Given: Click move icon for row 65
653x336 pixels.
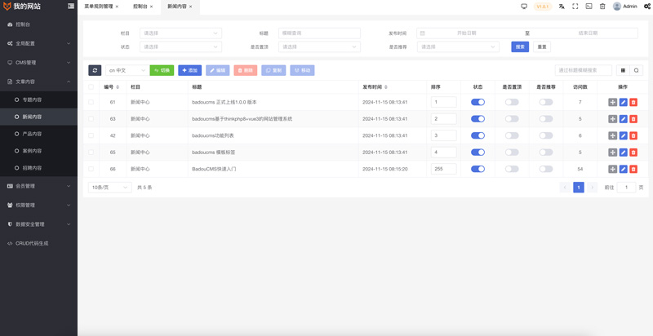Looking at the screenshot, I should pos(613,153).
